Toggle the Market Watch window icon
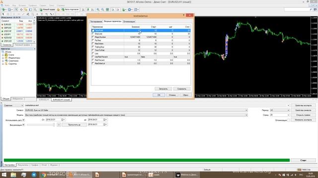The width and height of the screenshot is (318, 178). tap(16, 9)
